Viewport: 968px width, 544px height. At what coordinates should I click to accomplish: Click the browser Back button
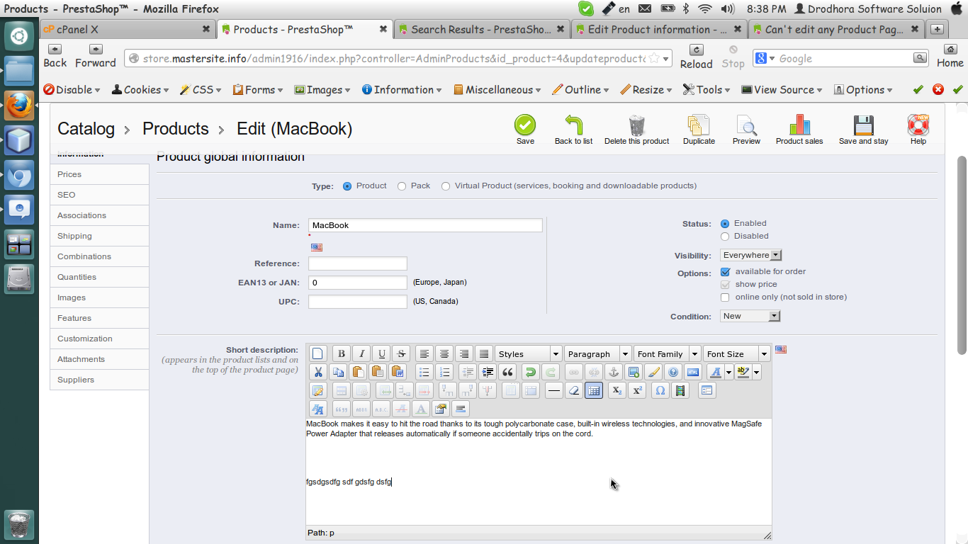(x=55, y=57)
